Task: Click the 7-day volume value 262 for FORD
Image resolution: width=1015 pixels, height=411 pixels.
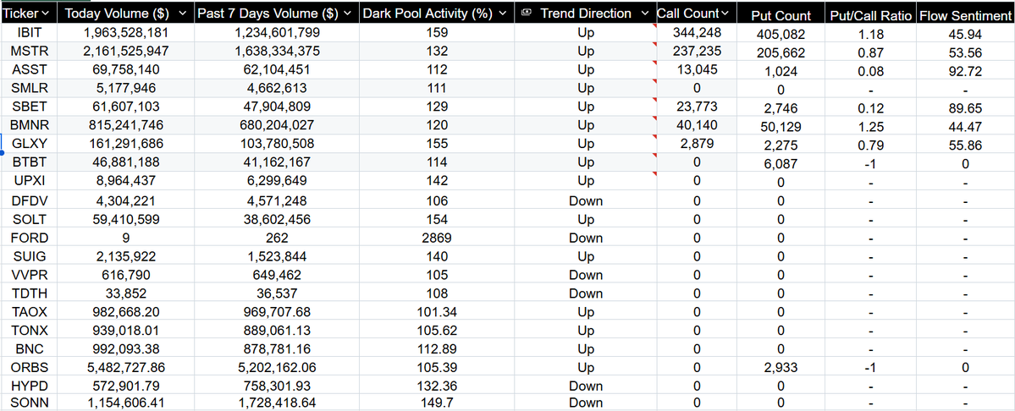Action: (277, 238)
